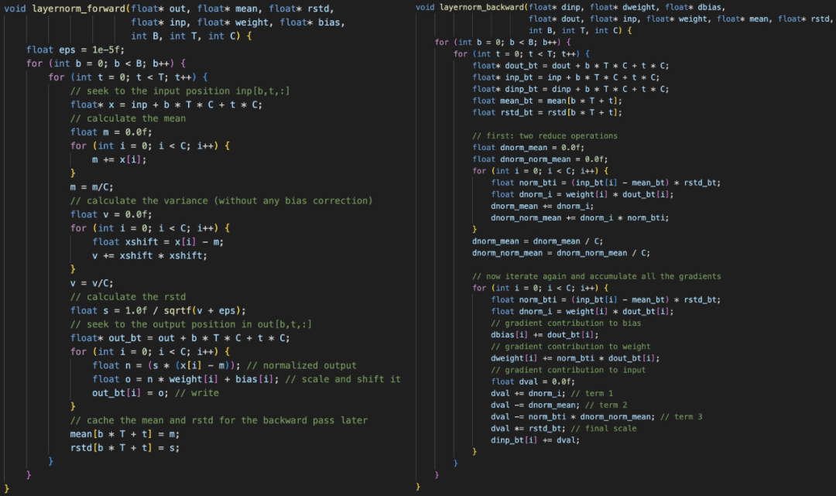Select the 'float* dout_bt = dout' line
Viewport: 836px width, 496px height.
(570, 66)
